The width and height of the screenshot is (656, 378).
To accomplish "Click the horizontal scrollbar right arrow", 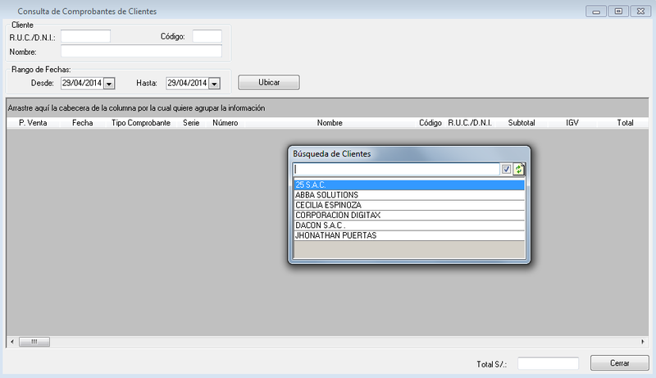I will [x=643, y=341].
